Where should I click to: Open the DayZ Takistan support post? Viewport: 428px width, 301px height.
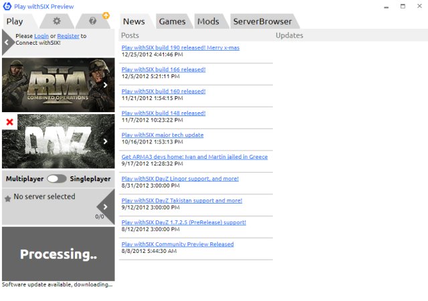[x=182, y=200]
